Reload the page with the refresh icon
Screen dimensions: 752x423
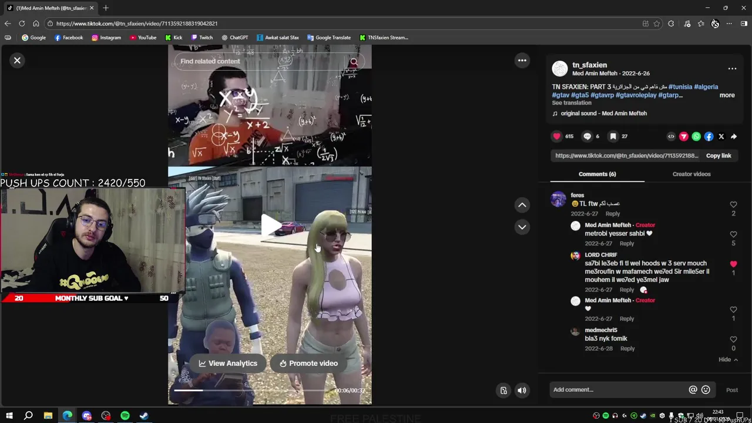pyautogui.click(x=22, y=23)
